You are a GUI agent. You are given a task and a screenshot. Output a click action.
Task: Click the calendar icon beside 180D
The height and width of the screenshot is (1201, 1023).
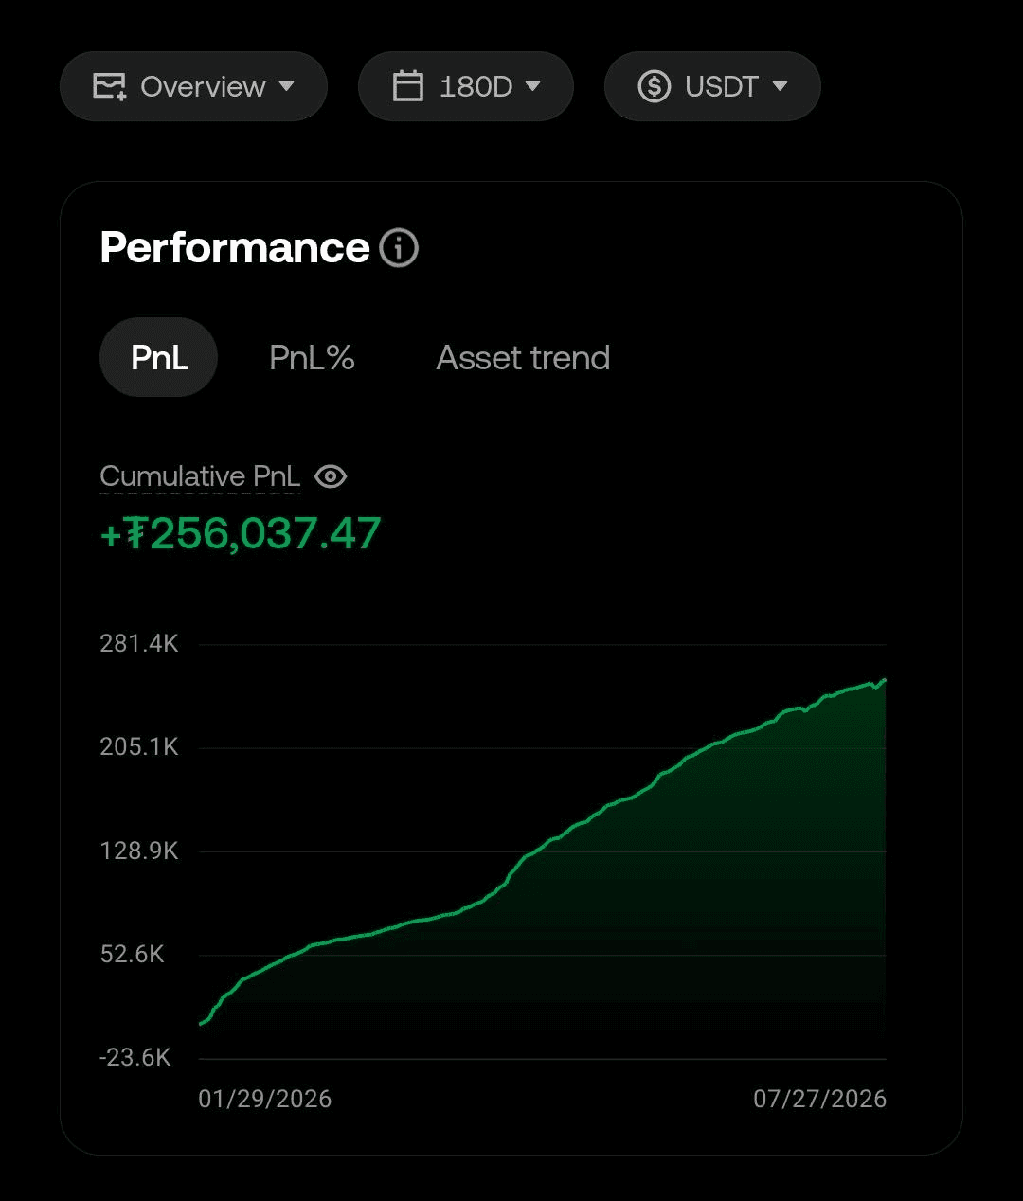(x=408, y=86)
